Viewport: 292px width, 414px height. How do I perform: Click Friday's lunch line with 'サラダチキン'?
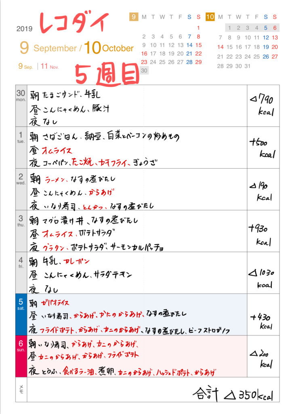click(x=88, y=275)
